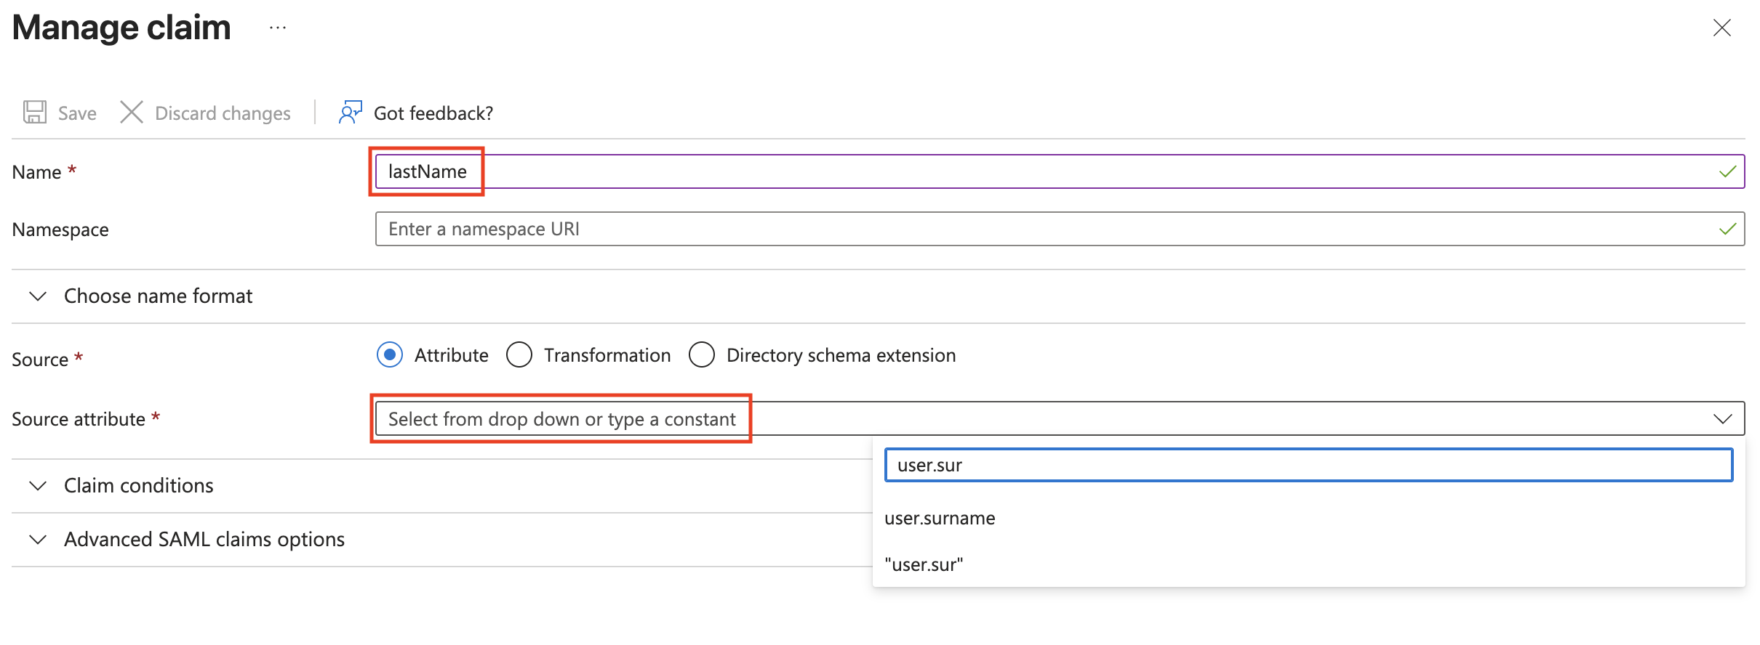Select the Attribute source radio button
Image resolution: width=1760 pixels, height=645 pixels.
click(x=391, y=355)
